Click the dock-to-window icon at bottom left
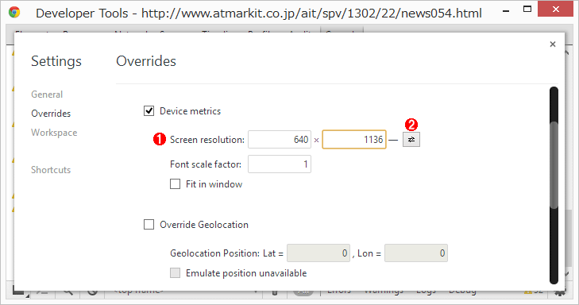This screenshot has height=305, width=579. pyautogui.click(x=18, y=291)
